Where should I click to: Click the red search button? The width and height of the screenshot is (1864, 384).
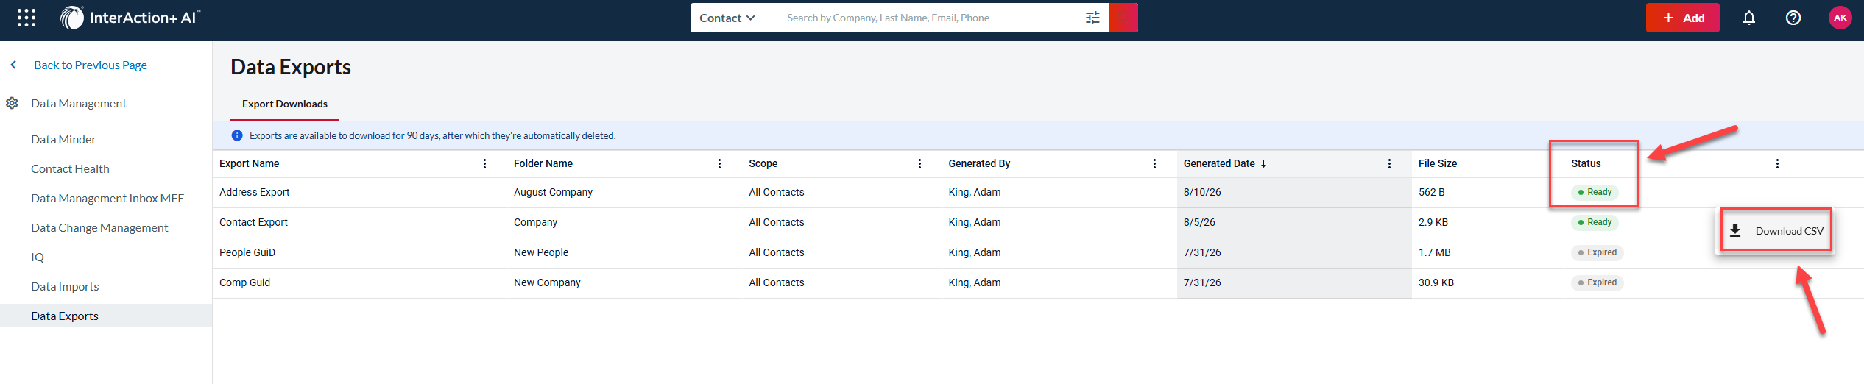click(x=1123, y=18)
